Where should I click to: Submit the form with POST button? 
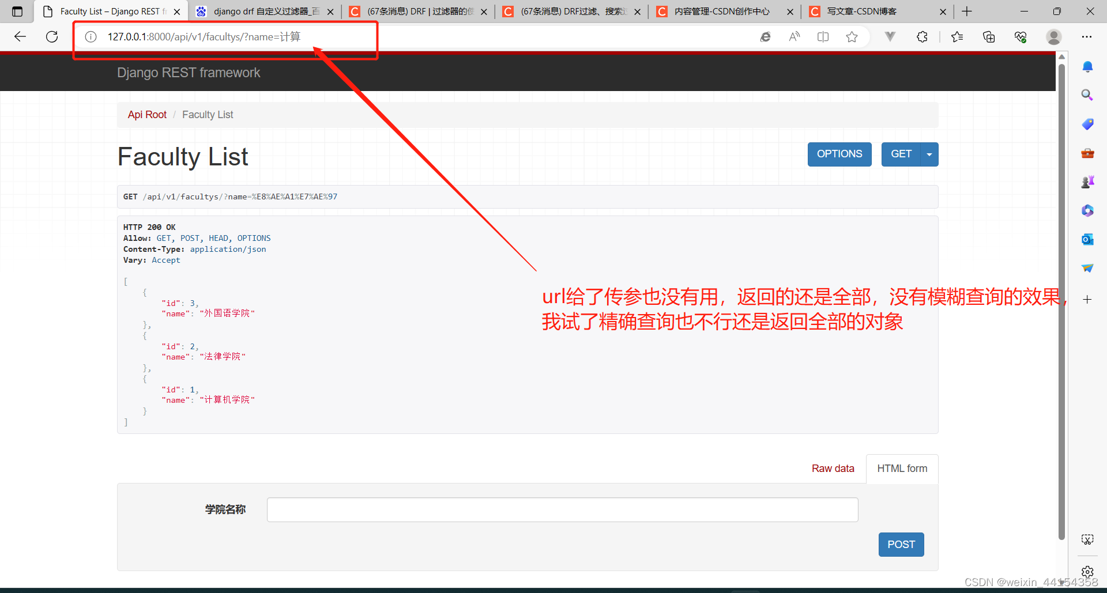coord(901,545)
